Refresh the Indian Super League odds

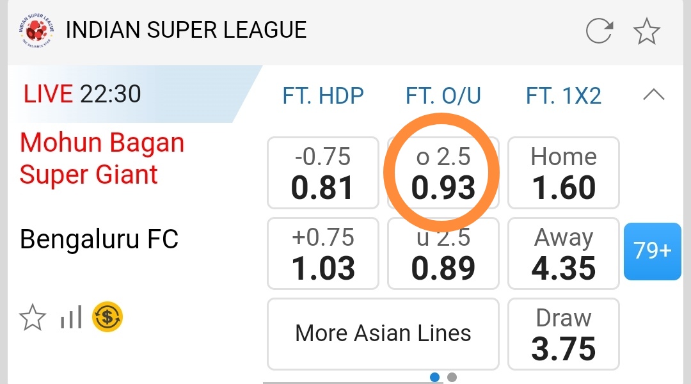[x=600, y=31]
